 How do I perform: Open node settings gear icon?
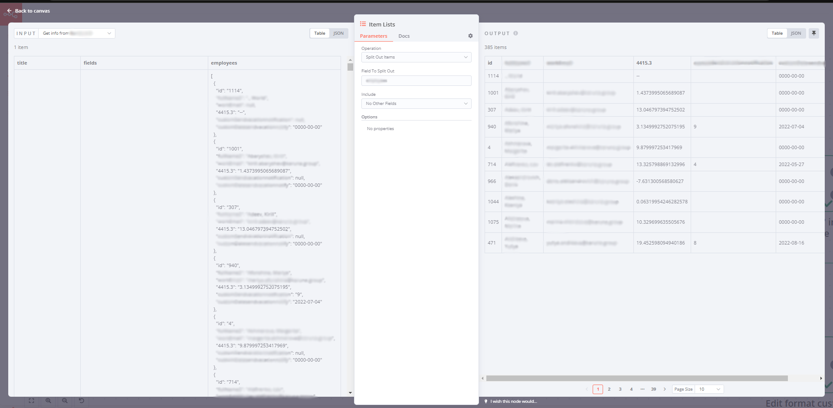tap(470, 36)
